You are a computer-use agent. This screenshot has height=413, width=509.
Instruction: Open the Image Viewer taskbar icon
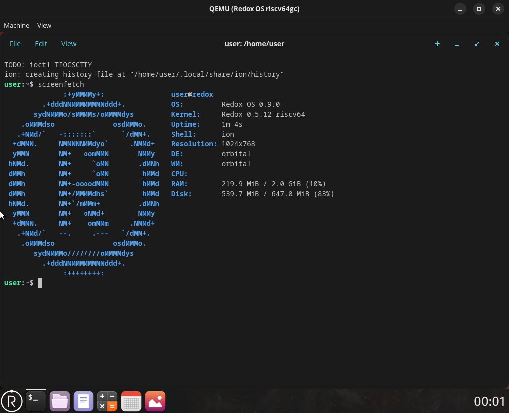[x=155, y=401]
